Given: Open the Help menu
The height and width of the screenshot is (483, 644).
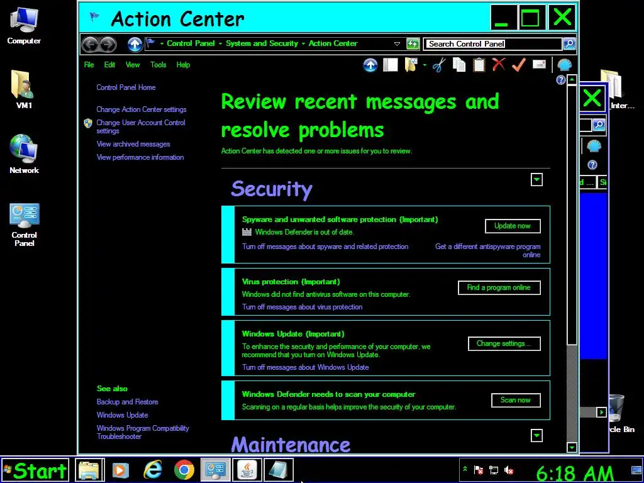Looking at the screenshot, I should point(183,65).
